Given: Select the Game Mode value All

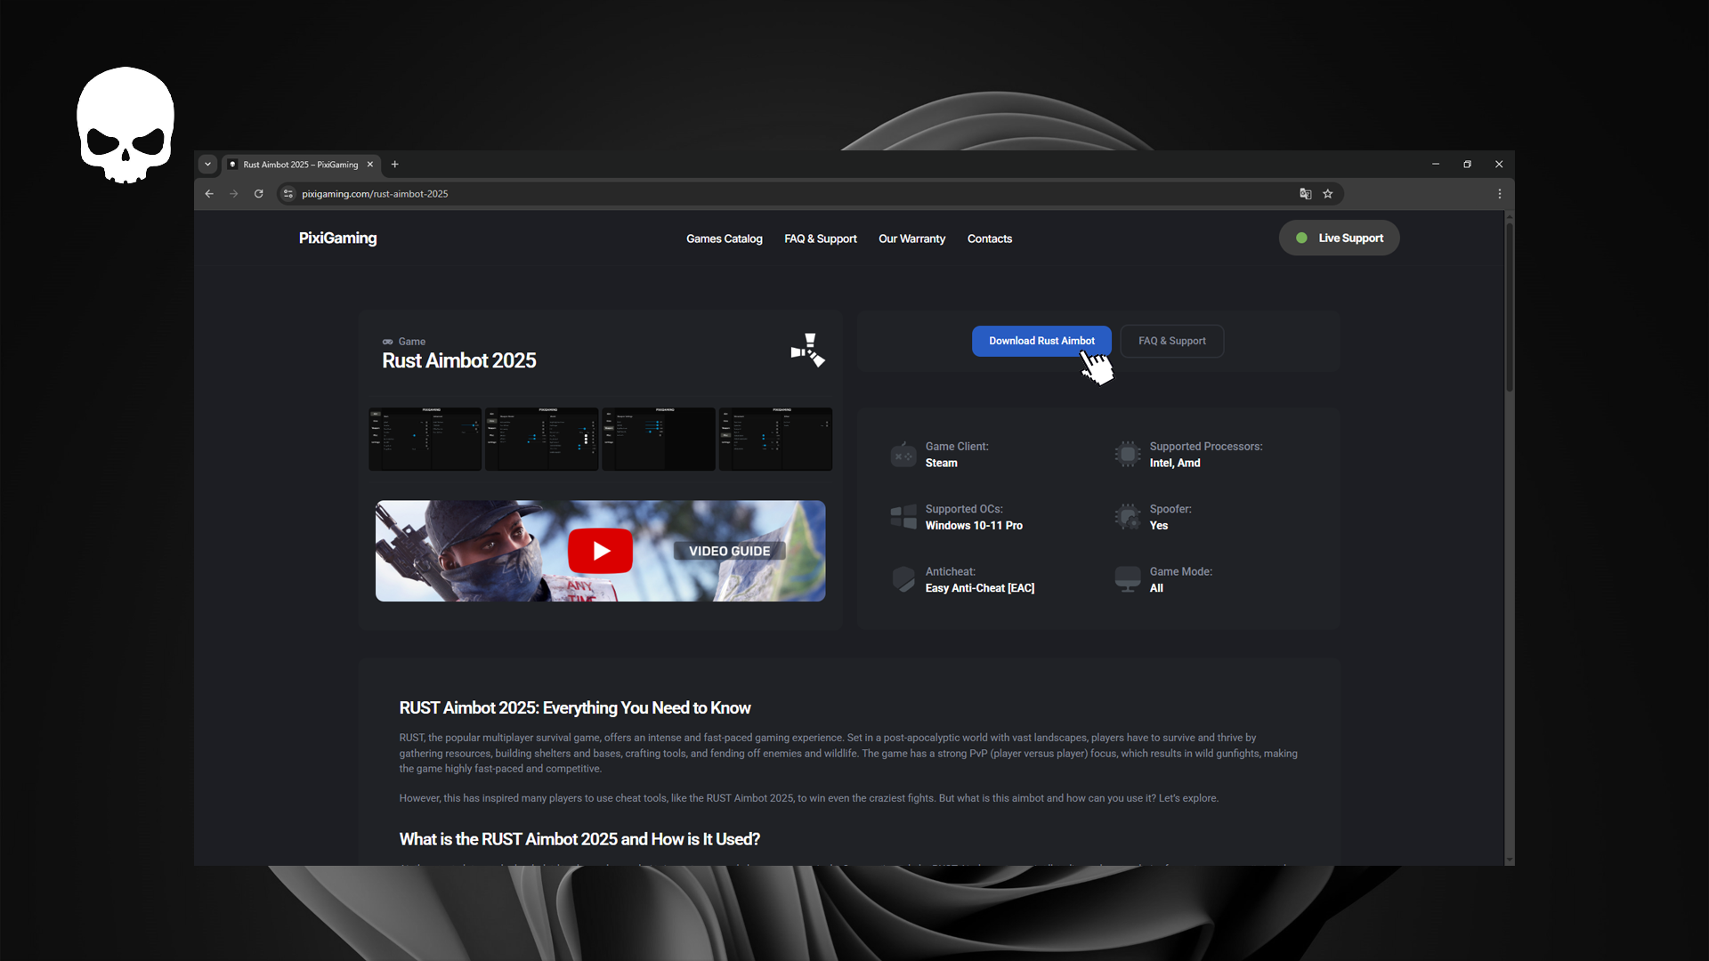Looking at the screenshot, I should (x=1156, y=588).
